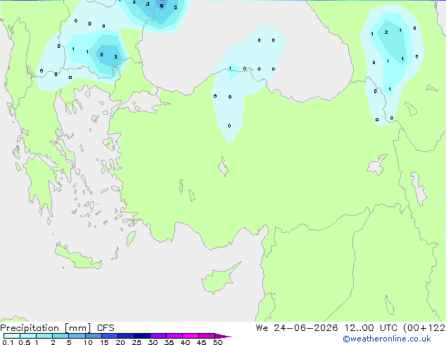This screenshot has width=446, height=345.
Task: Select the 40 to 45 mm legend swatch
Action: click(x=191, y=336)
